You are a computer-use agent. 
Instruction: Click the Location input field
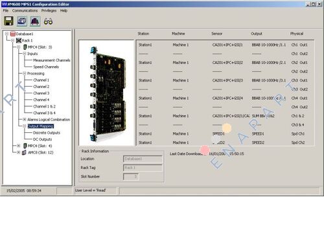pyautogui.click(x=143, y=159)
